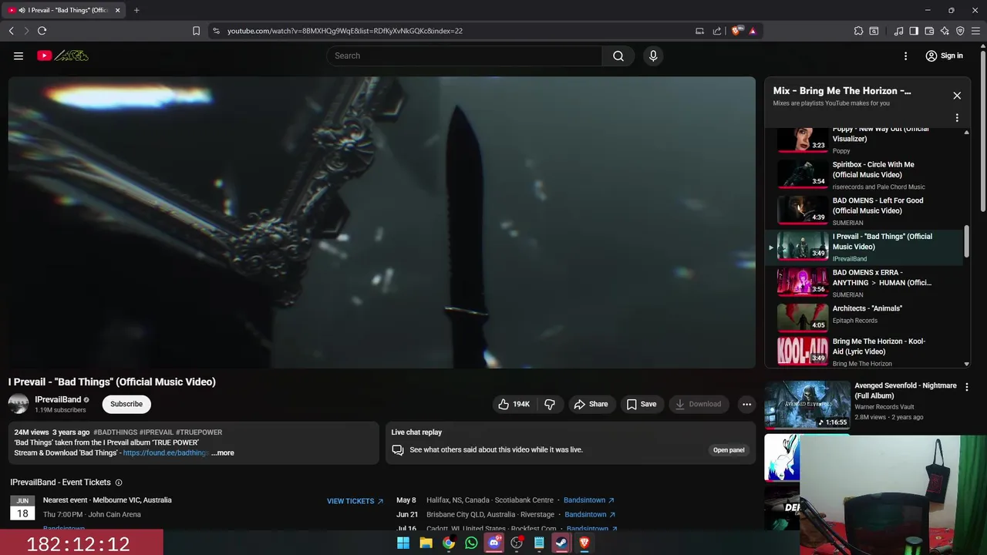Expand the description with ...more
Image resolution: width=987 pixels, height=555 pixels.
pyautogui.click(x=223, y=453)
